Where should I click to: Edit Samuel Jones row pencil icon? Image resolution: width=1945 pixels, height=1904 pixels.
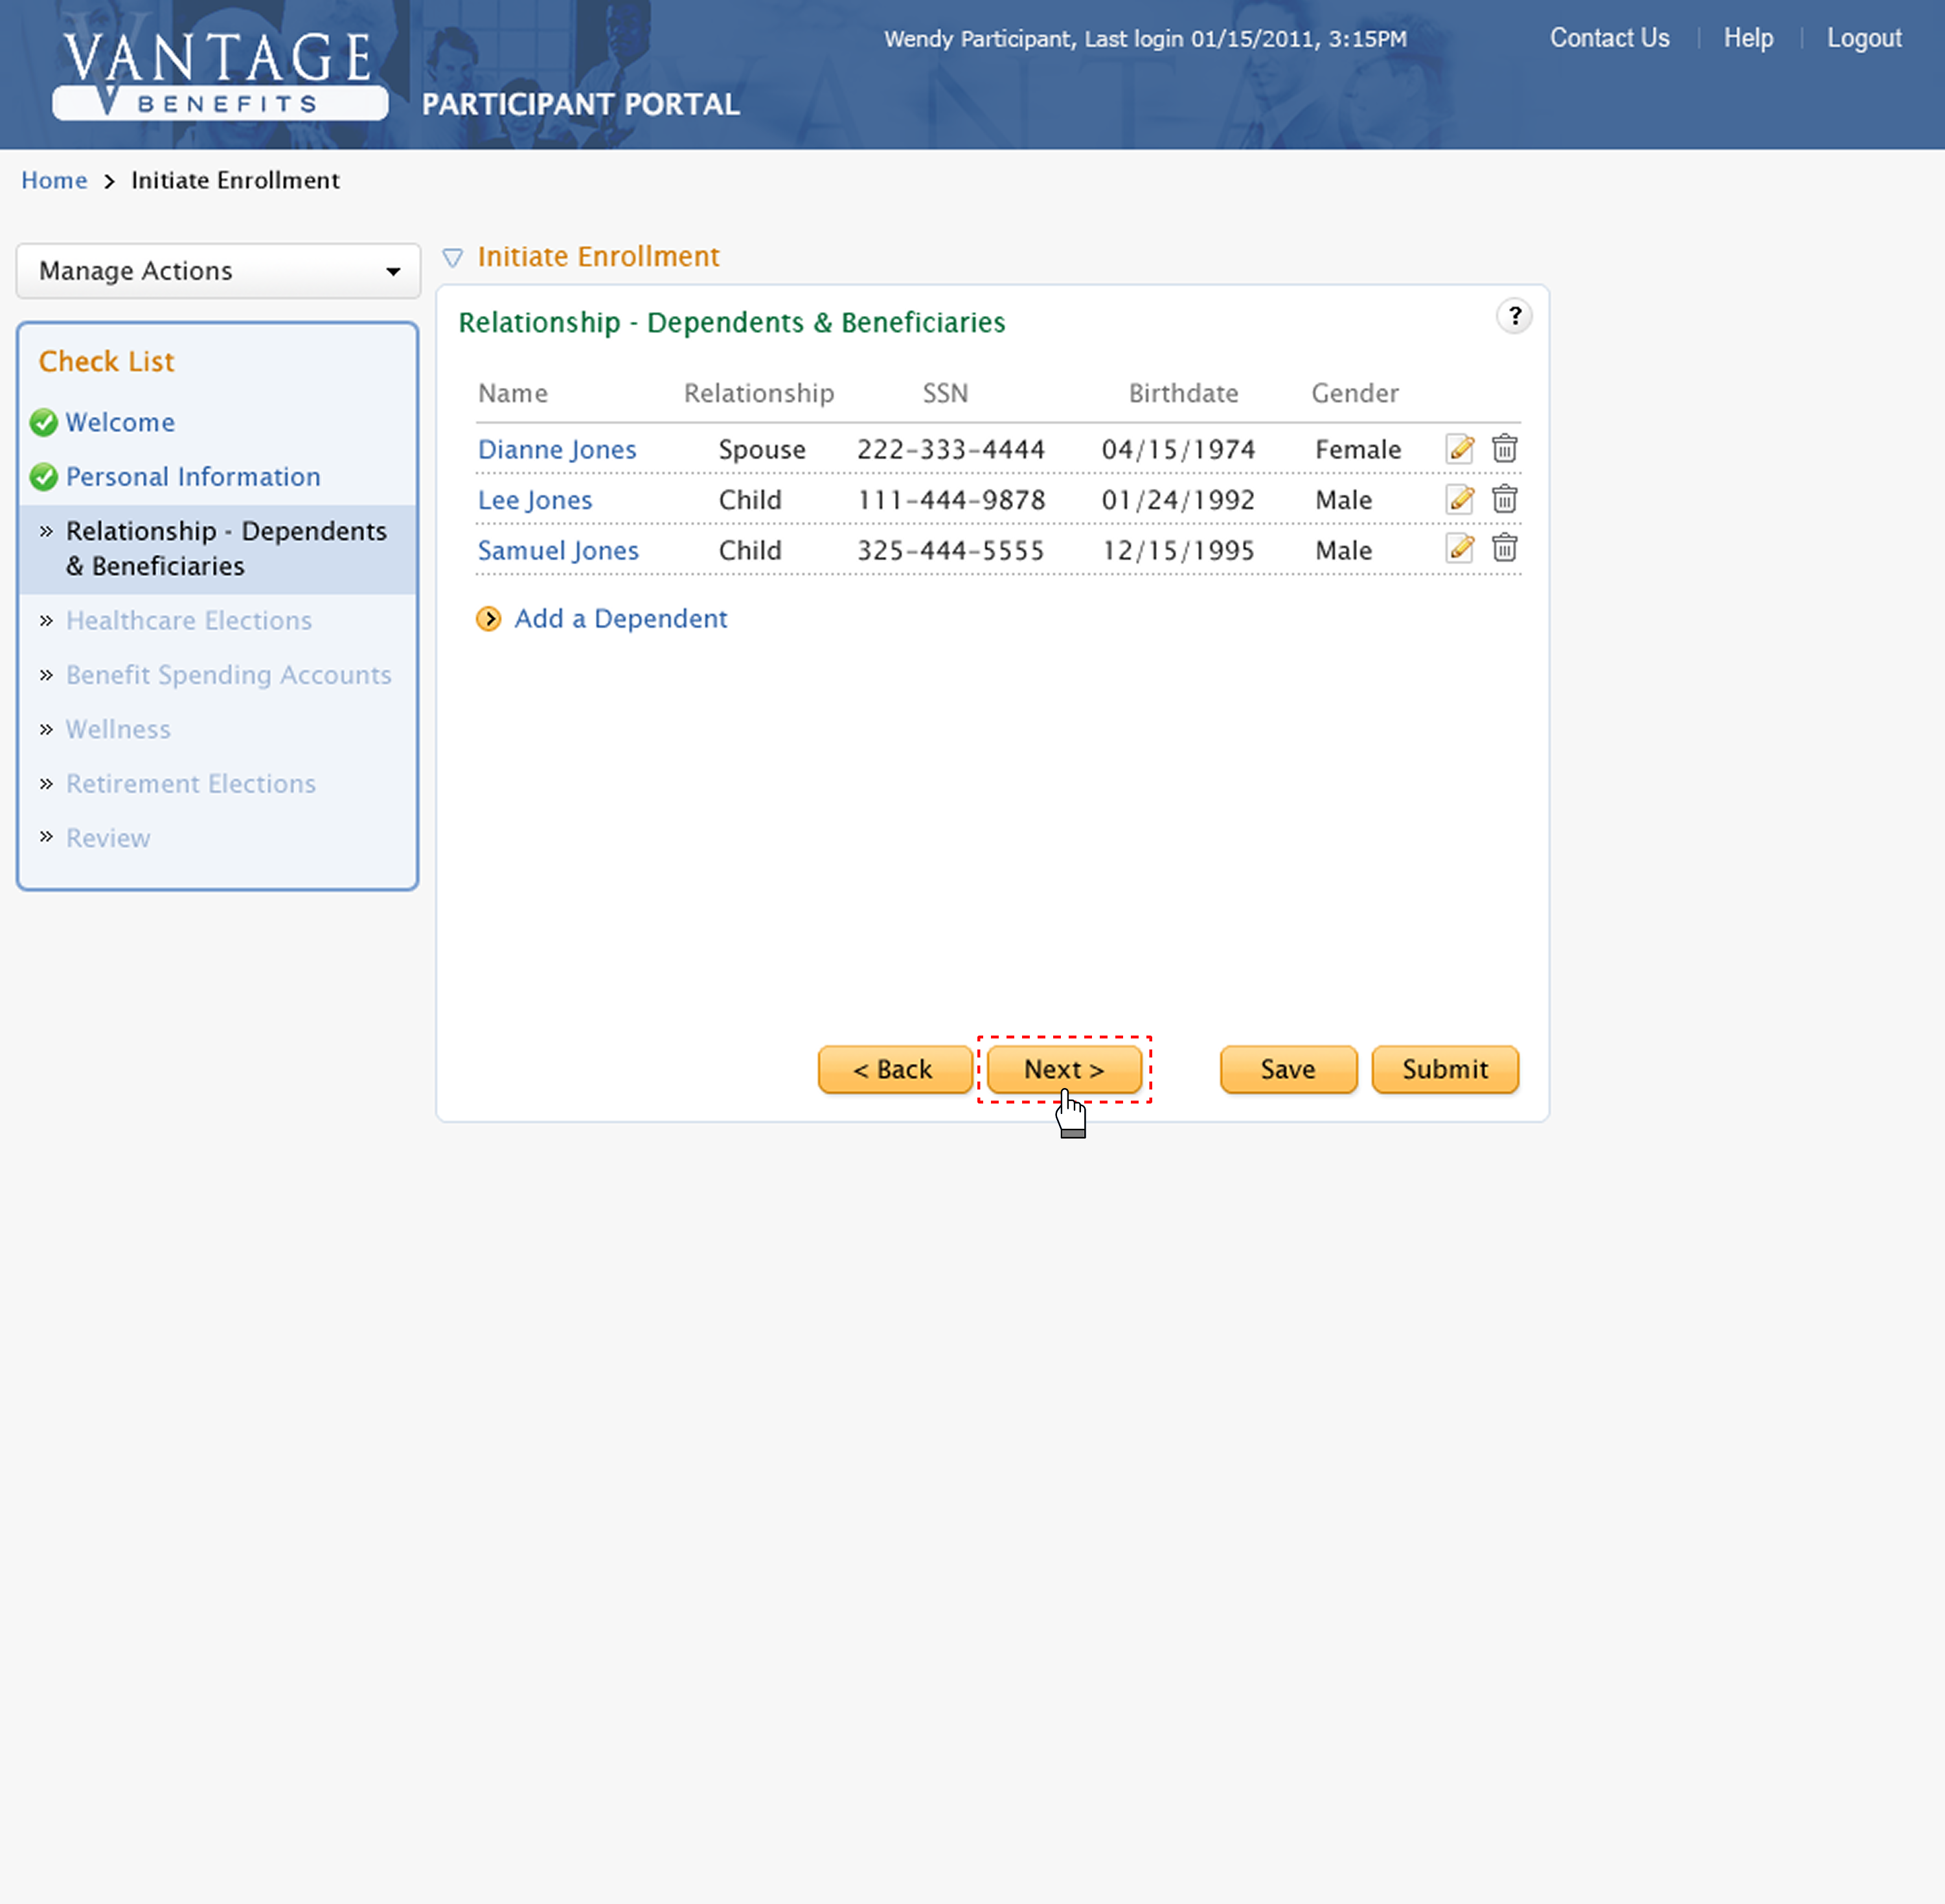1460,548
